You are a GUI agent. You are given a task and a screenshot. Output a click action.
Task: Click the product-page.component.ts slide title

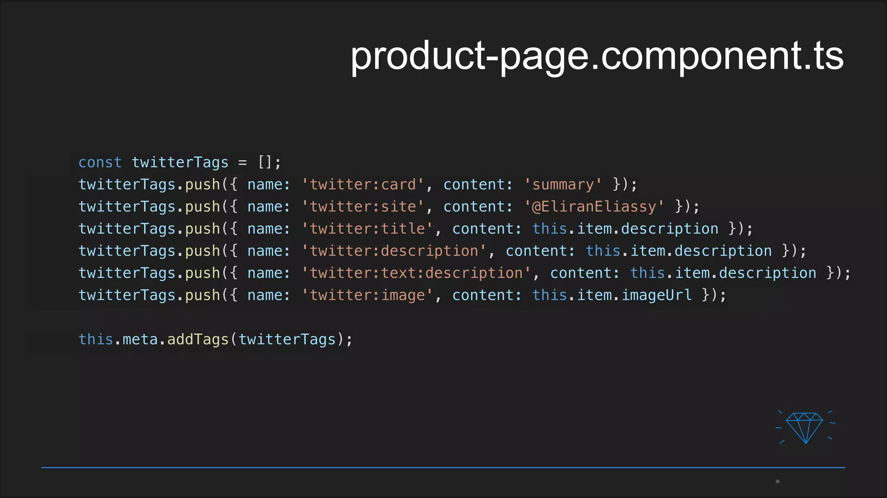tap(596, 55)
